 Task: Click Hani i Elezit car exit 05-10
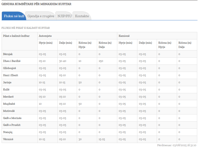click(x=62, y=75)
